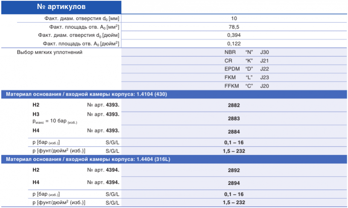Select the first 0,1 – 16 bar range
This screenshot has height=208, width=348.
[x=234, y=143]
